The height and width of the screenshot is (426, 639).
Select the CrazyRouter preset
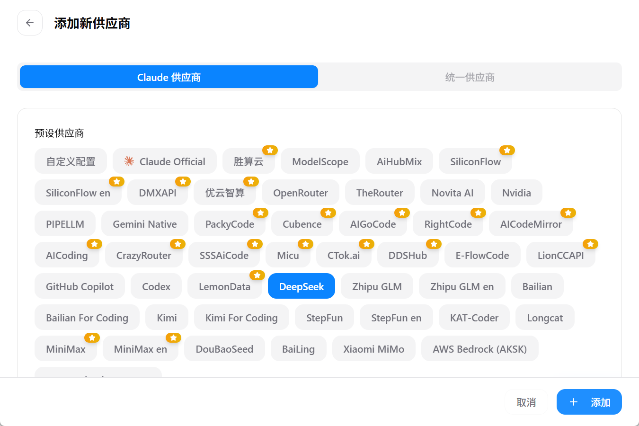[144, 255]
